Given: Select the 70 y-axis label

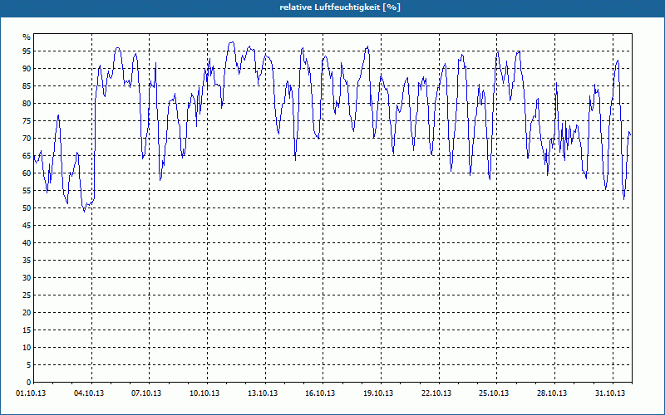Looking at the screenshot, I should click(x=27, y=138).
